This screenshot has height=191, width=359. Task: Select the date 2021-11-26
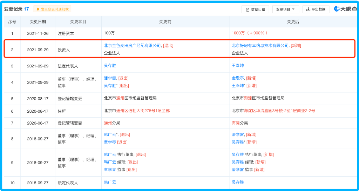[38, 33]
